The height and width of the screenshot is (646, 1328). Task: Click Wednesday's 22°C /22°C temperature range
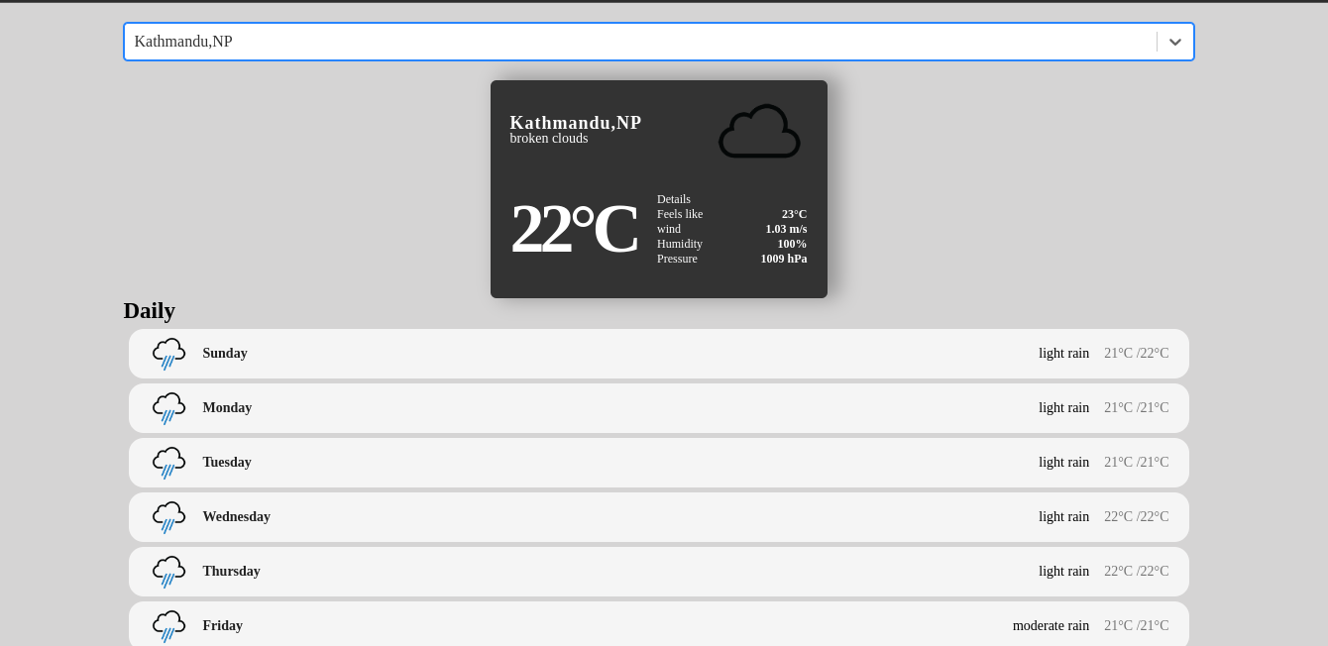[x=1137, y=517]
